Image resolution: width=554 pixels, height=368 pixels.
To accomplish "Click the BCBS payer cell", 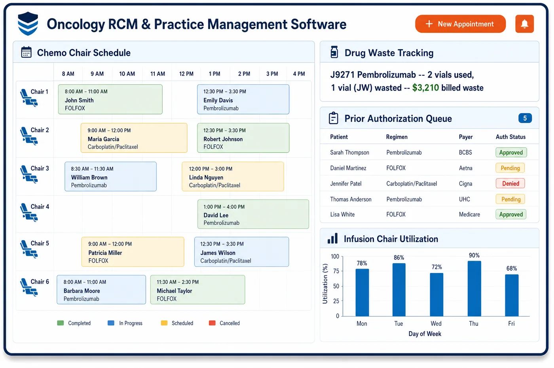I will (x=465, y=152).
